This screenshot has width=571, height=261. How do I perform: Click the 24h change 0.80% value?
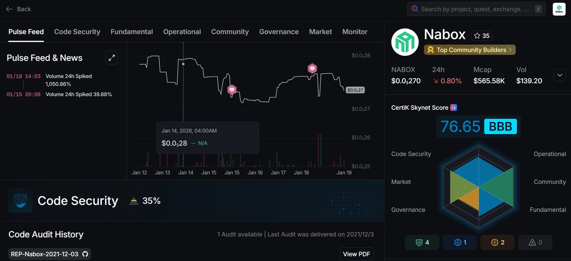pyautogui.click(x=447, y=81)
